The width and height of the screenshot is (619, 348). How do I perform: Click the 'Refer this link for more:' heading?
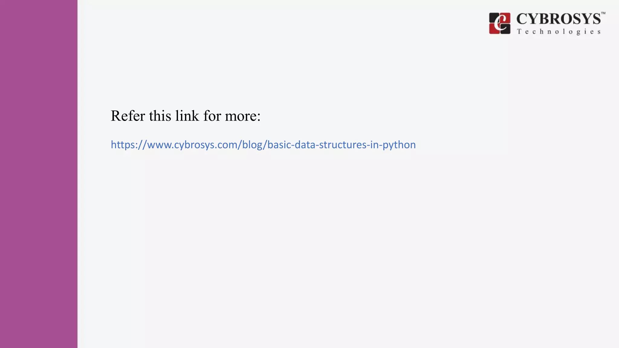point(186,116)
